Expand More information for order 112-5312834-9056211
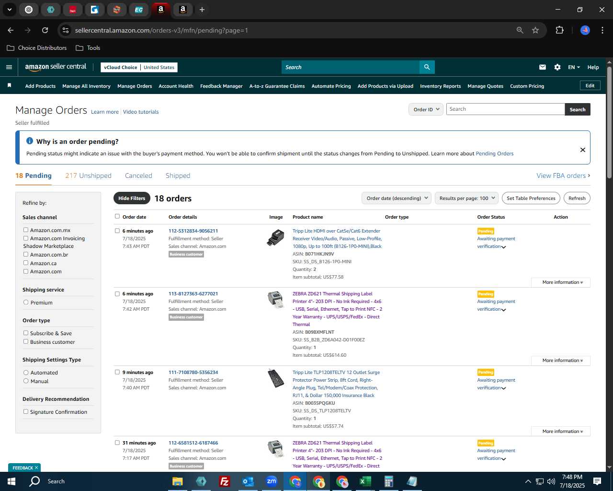The width and height of the screenshot is (613, 491). pos(560,282)
